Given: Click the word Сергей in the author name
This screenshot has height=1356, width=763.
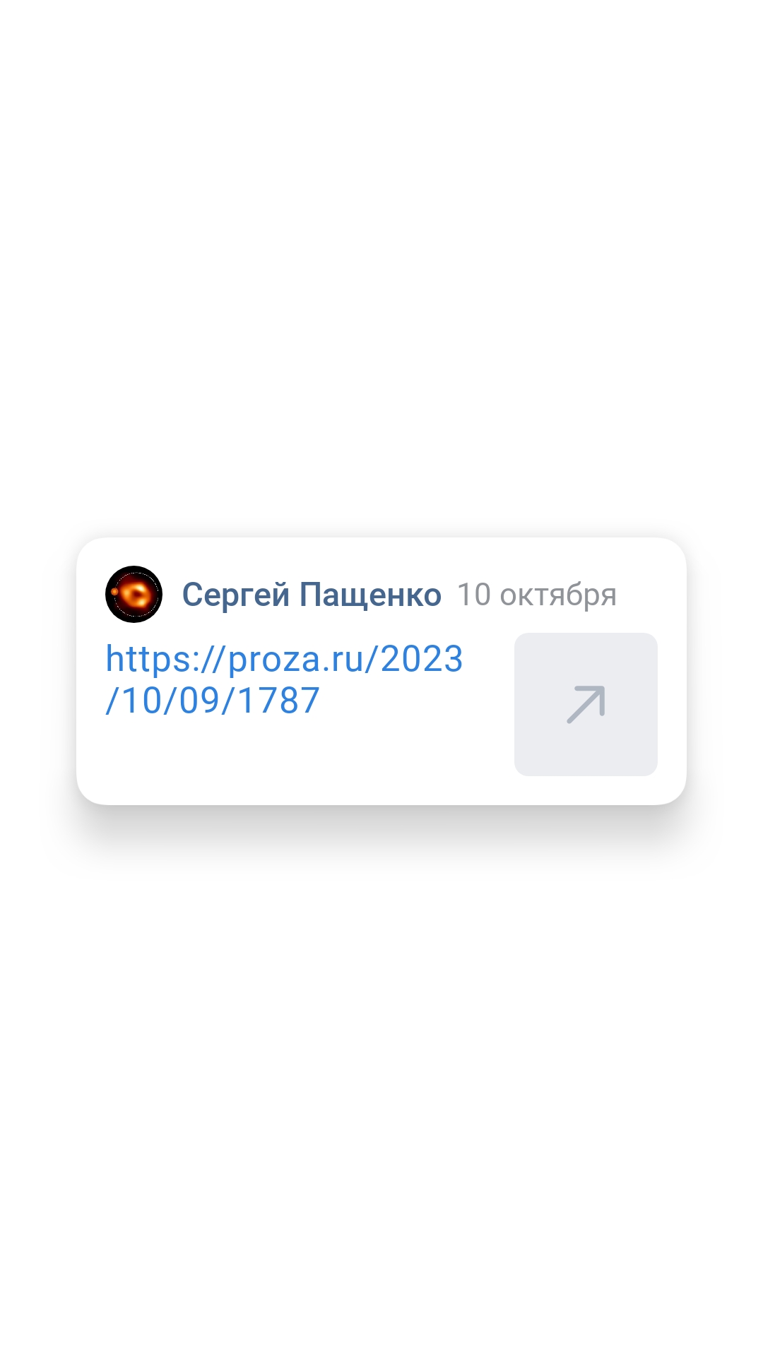Looking at the screenshot, I should pyautogui.click(x=236, y=595).
